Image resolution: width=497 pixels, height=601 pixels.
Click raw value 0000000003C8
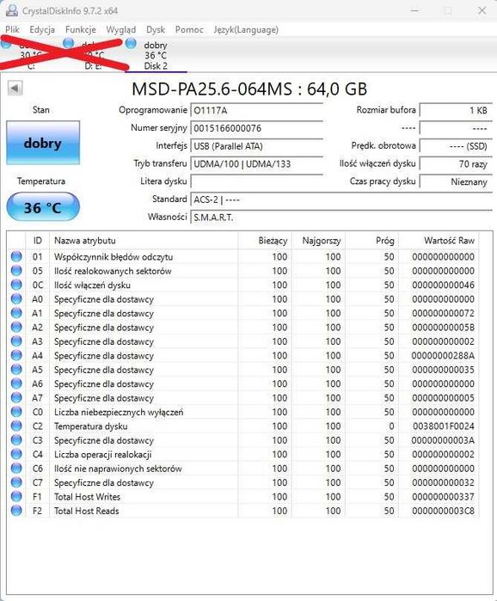(x=444, y=511)
